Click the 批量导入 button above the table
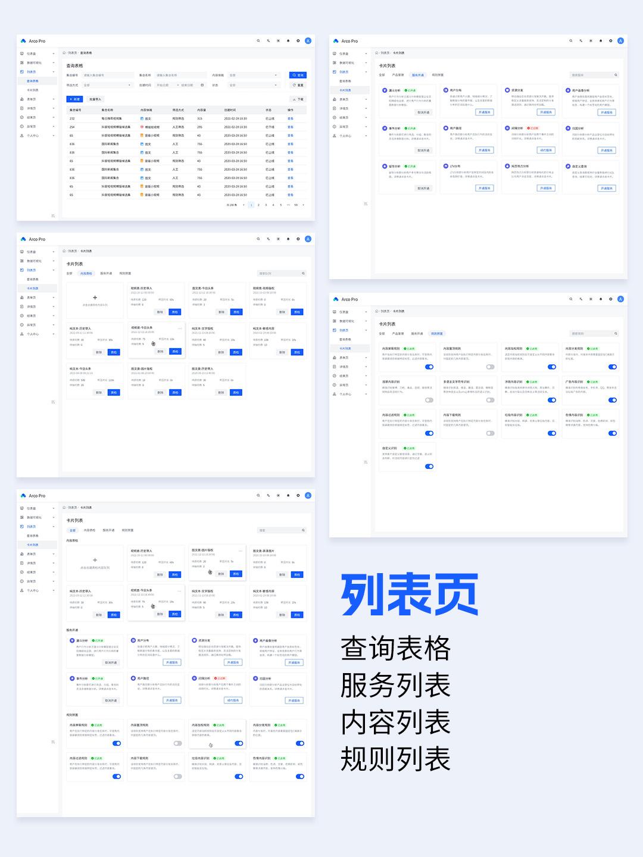 click(x=95, y=99)
